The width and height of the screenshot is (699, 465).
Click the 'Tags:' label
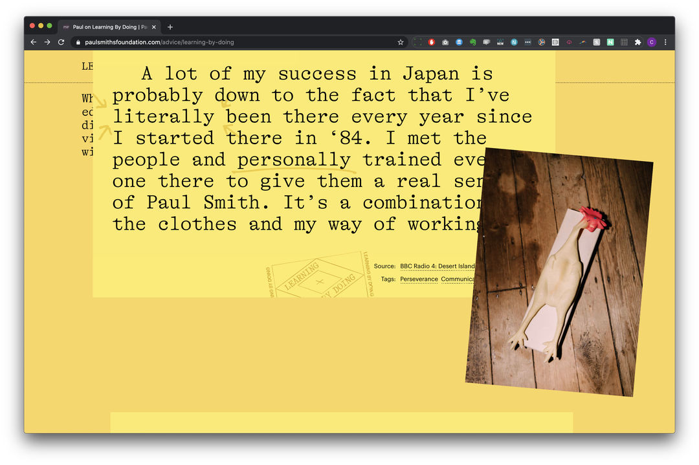[x=388, y=279]
